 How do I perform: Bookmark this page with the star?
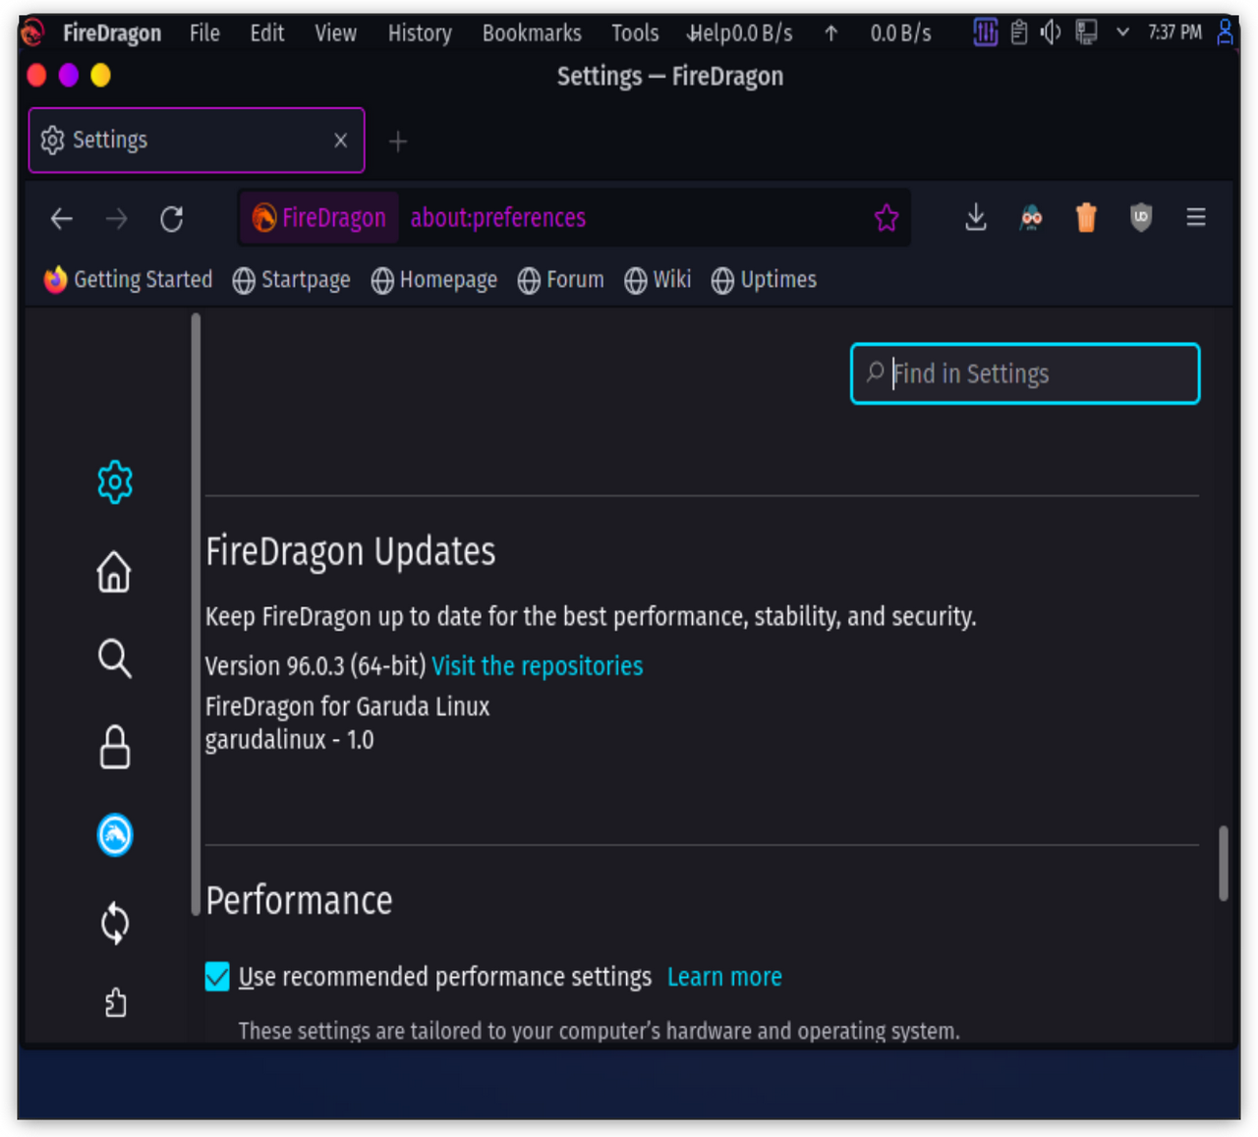pyautogui.click(x=886, y=217)
